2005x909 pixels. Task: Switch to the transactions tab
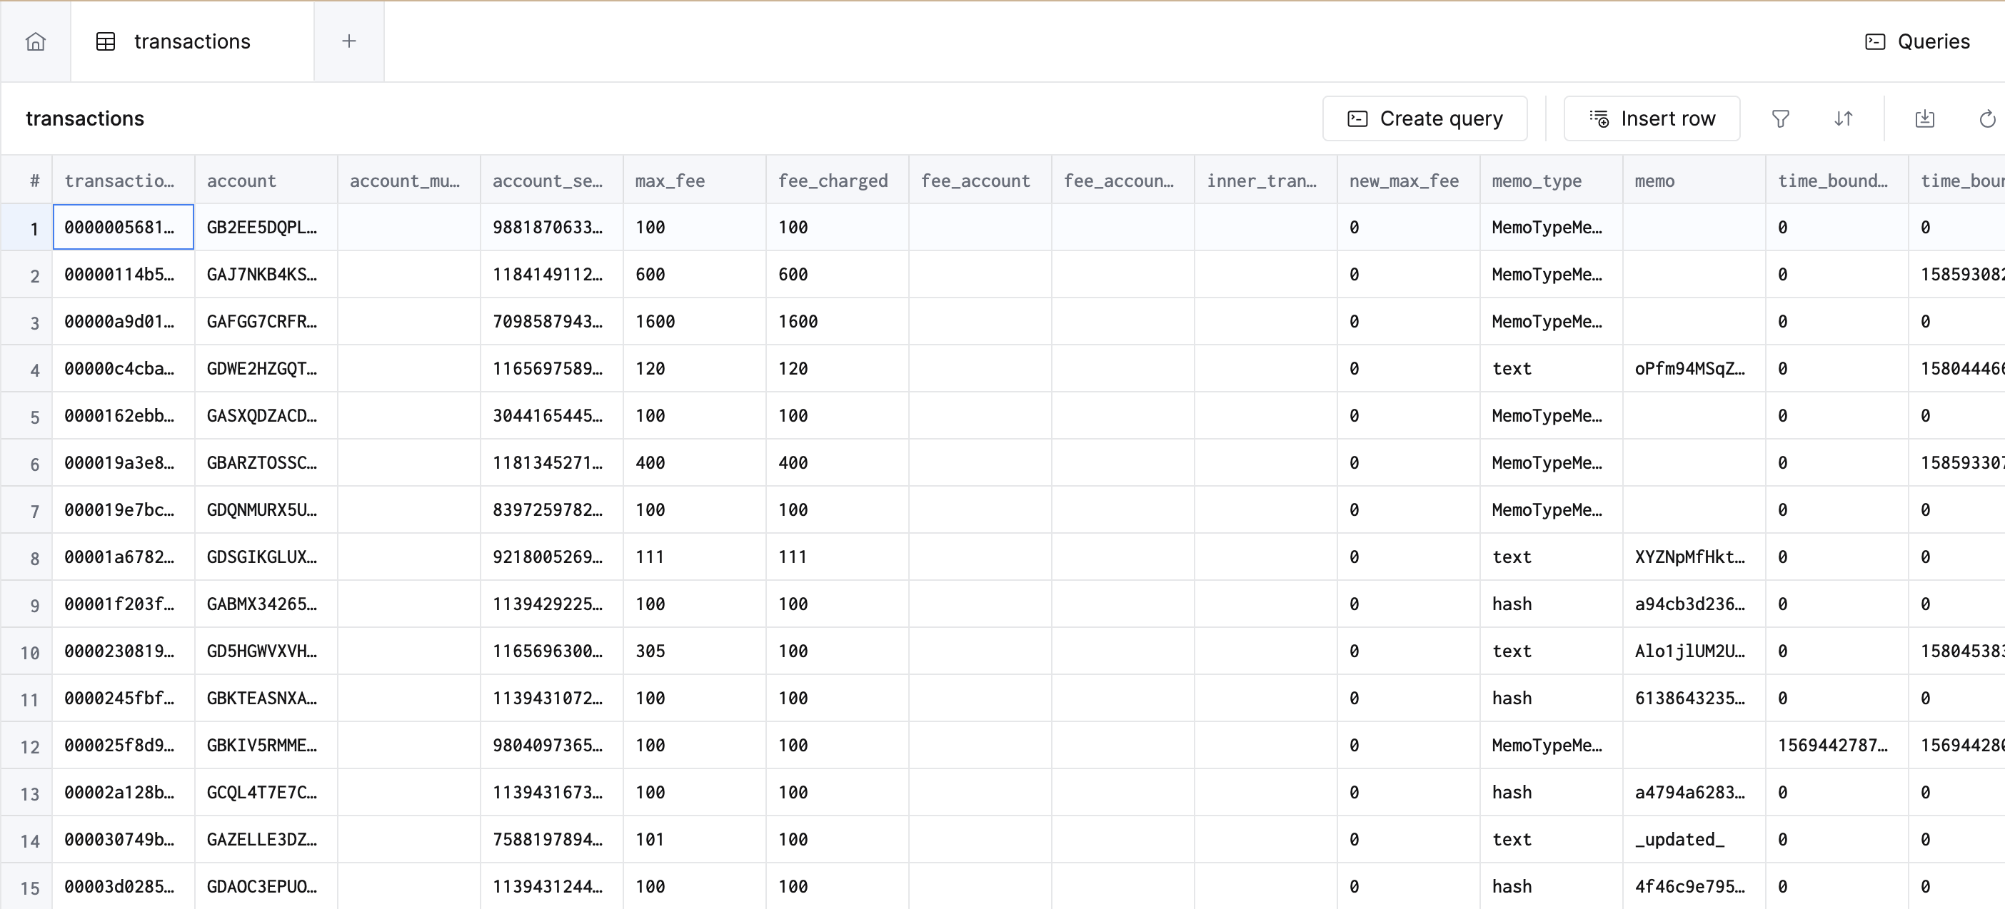191,41
